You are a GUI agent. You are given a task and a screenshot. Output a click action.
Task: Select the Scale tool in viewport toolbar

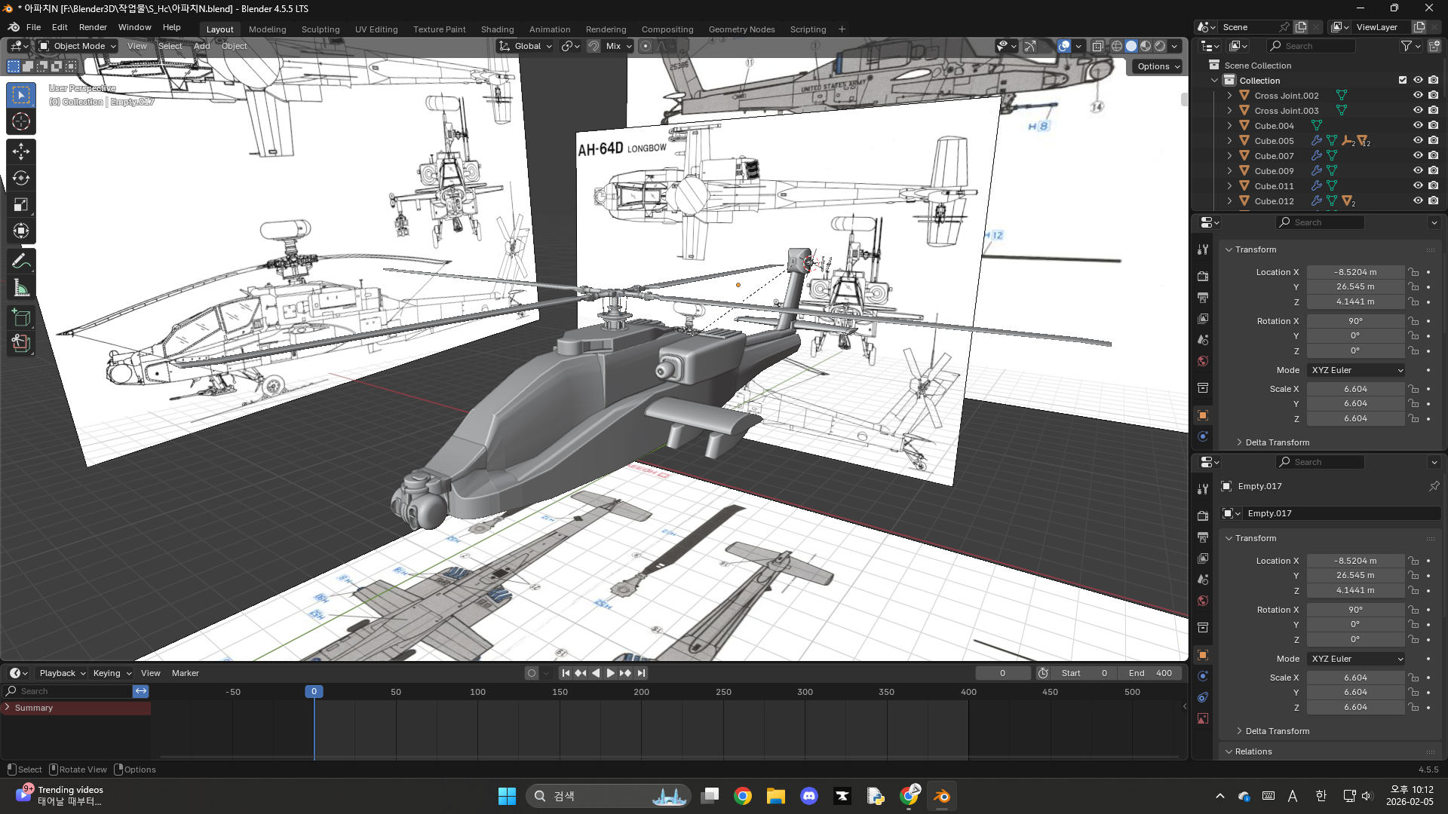pyautogui.click(x=21, y=204)
